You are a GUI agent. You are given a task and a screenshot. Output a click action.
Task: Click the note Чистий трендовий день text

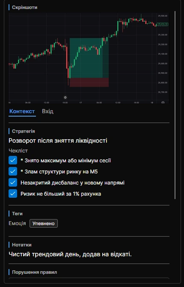click(x=70, y=254)
